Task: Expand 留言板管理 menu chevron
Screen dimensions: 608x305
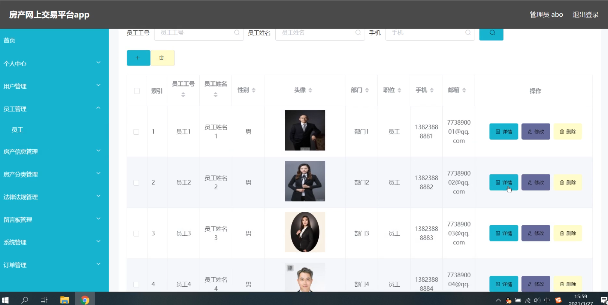Action: 99,219
